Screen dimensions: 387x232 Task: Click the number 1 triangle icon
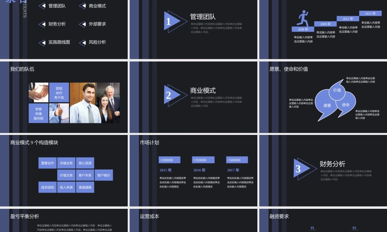175,21
